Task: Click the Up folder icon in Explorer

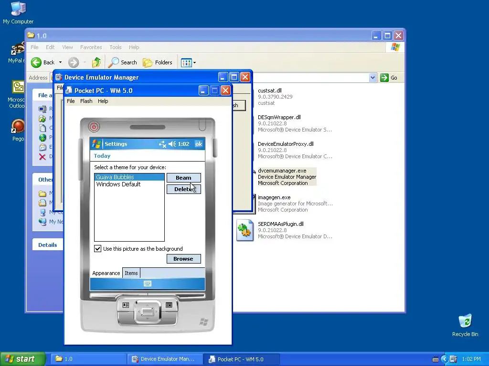Action: pyautogui.click(x=96, y=62)
